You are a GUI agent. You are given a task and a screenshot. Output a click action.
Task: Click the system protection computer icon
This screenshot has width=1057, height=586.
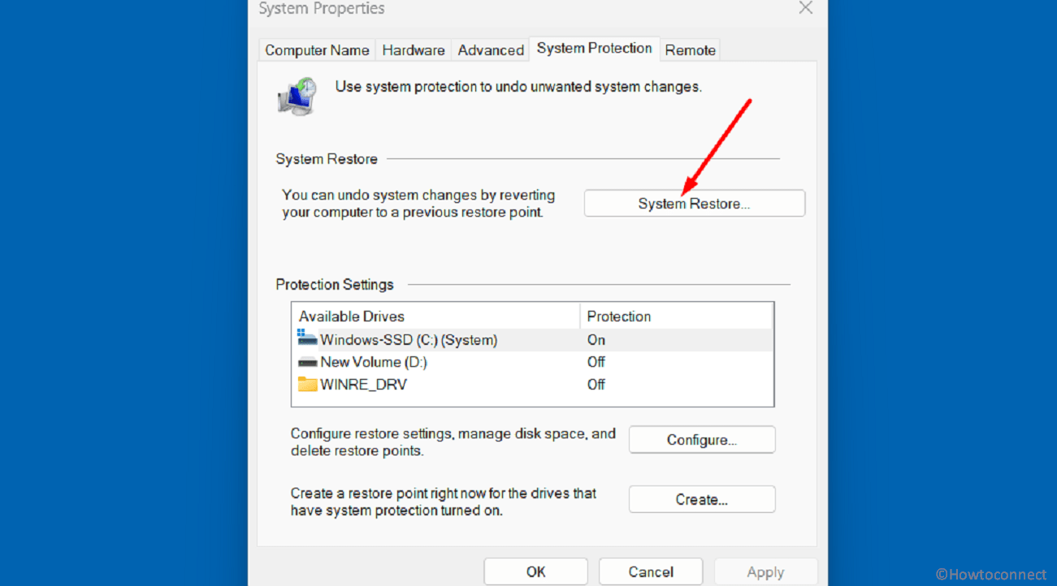[297, 97]
